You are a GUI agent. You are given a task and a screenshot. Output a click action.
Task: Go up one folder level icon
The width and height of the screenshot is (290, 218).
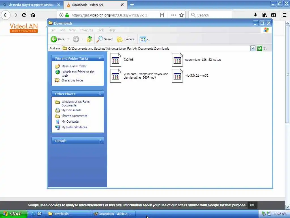(x=89, y=39)
